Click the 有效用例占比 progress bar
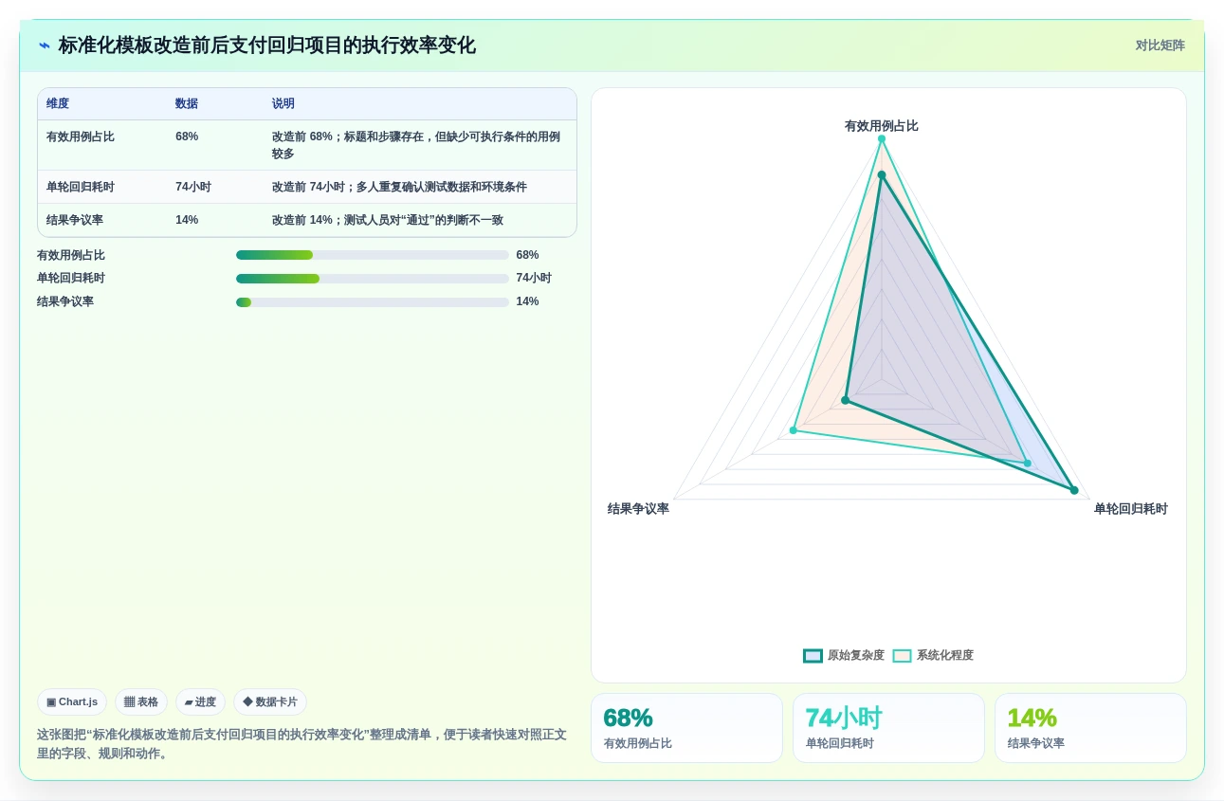The image size is (1224, 801). pyautogui.click(x=373, y=255)
